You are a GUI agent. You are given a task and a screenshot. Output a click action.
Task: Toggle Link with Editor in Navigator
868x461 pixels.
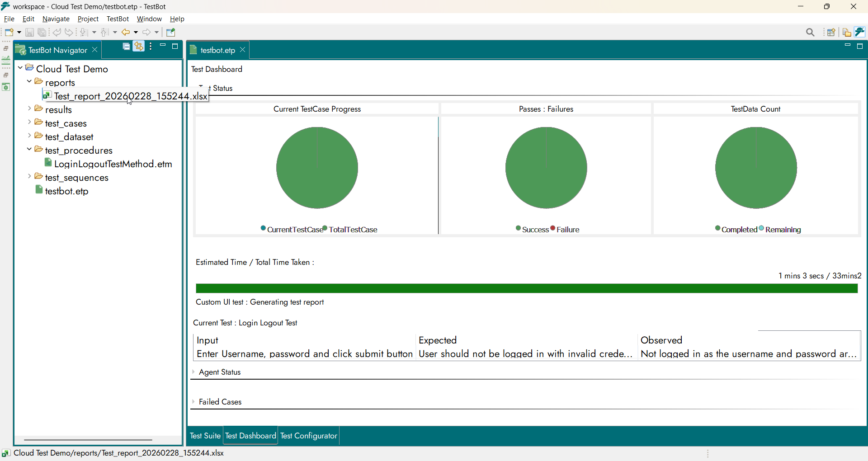[x=139, y=47]
